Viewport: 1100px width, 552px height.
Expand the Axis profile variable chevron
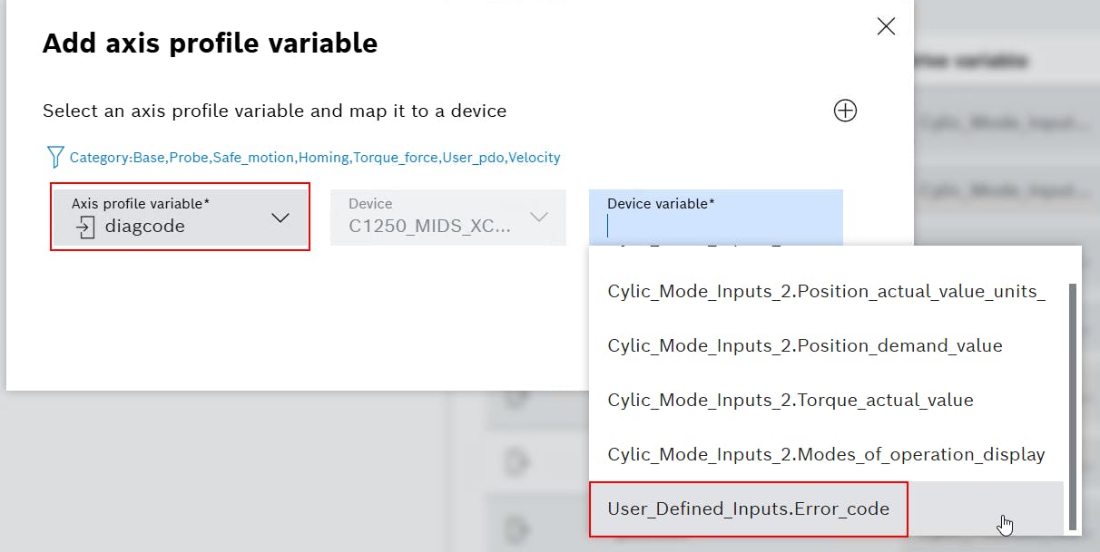pos(280,218)
